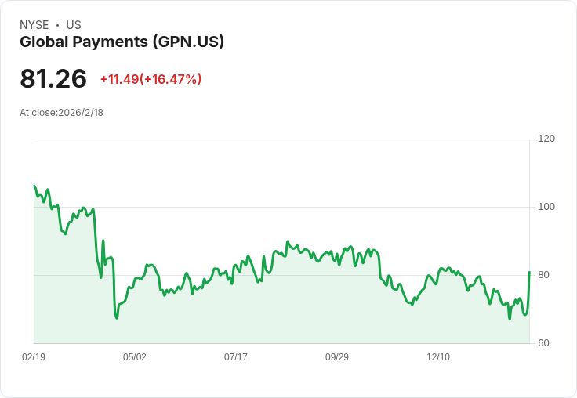The image size is (577, 398).
Task: Click the US market label
Action: coord(74,25)
